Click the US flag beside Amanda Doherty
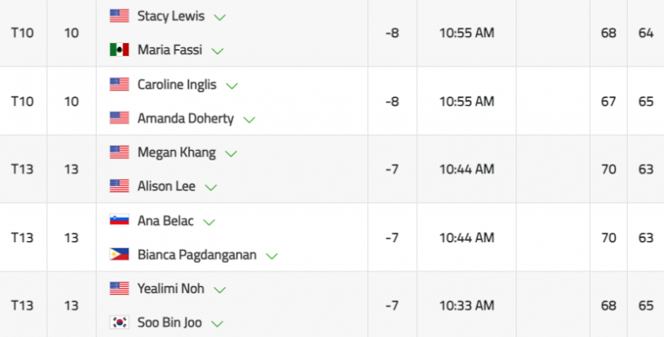Image resolution: width=664 pixels, height=337 pixels. pos(119,118)
